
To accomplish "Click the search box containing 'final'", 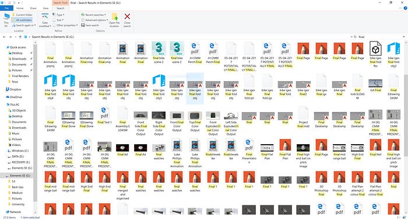I will pyautogui.click(x=381, y=37).
